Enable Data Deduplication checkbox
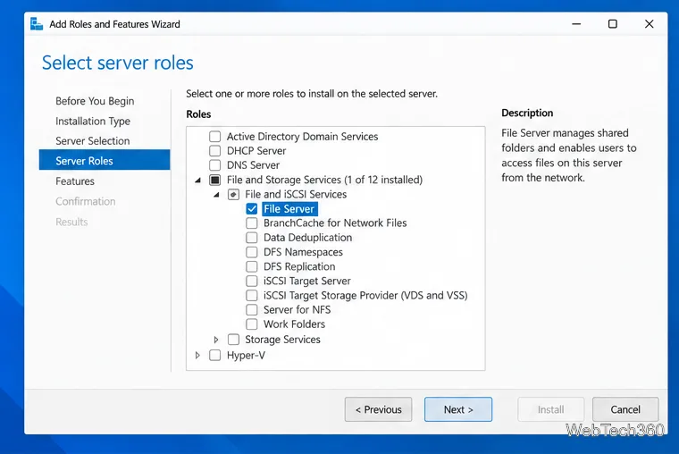This screenshot has height=454, width=679. pos(252,238)
